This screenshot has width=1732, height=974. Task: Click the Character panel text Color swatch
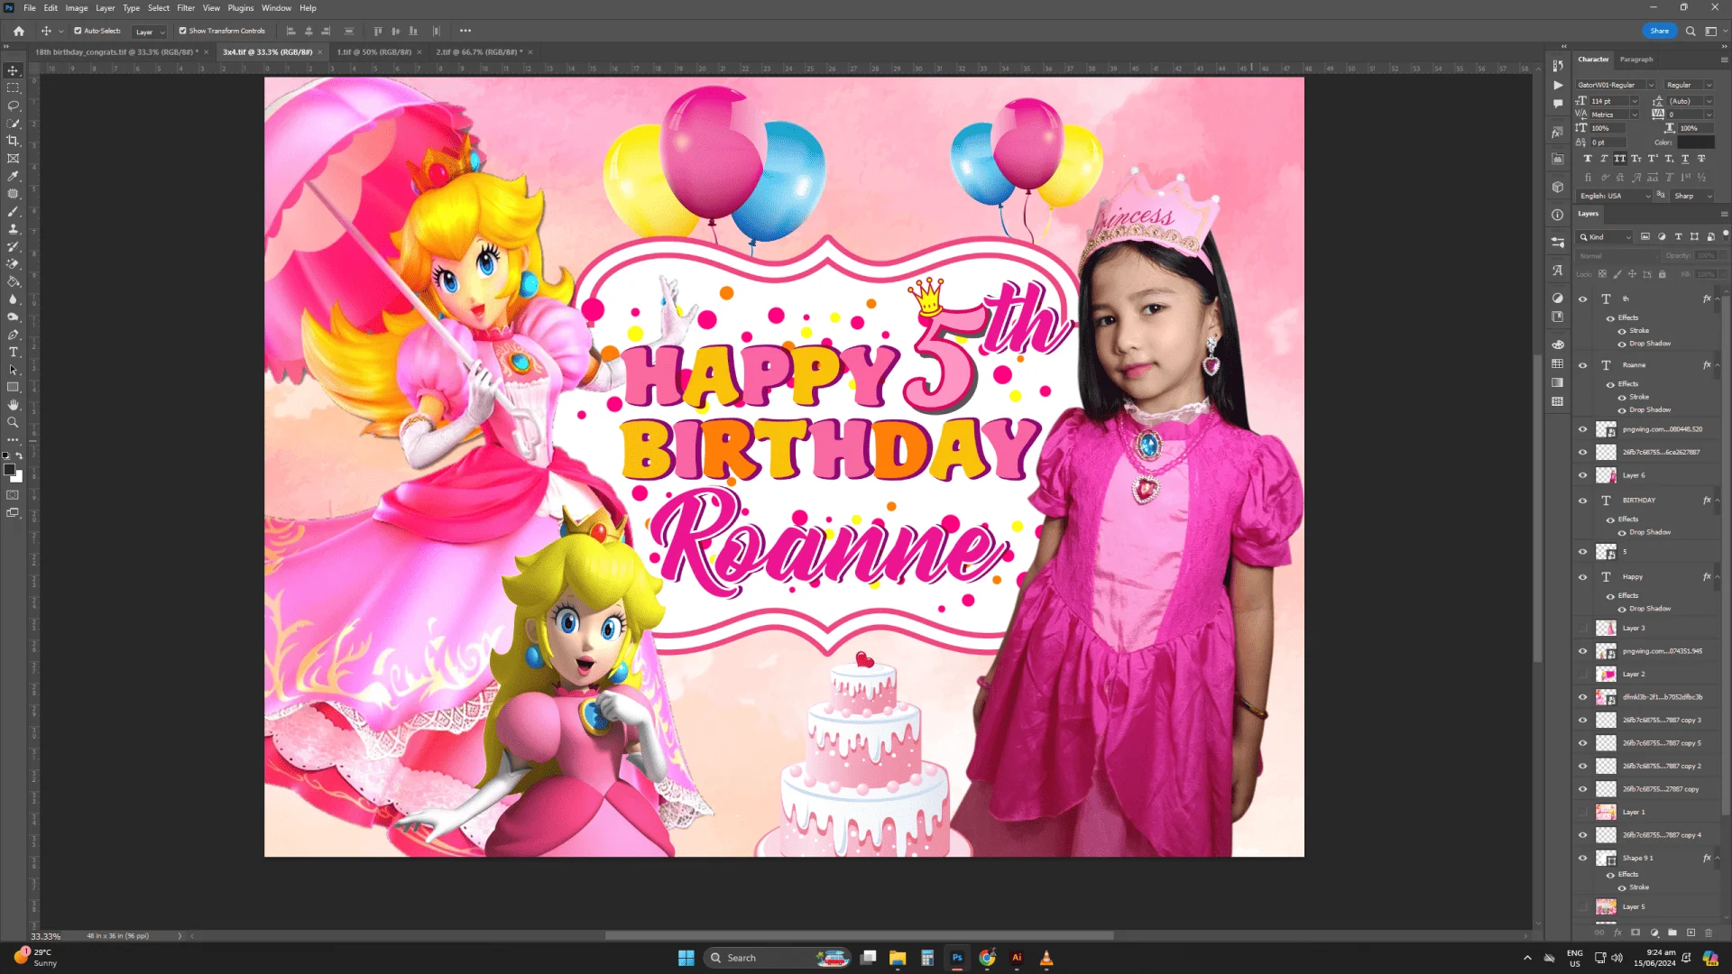coord(1695,142)
